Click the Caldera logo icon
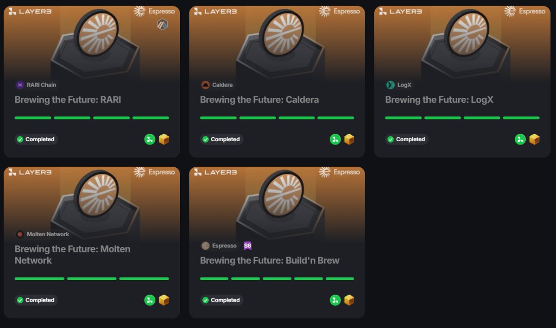556x328 pixels. (x=205, y=85)
